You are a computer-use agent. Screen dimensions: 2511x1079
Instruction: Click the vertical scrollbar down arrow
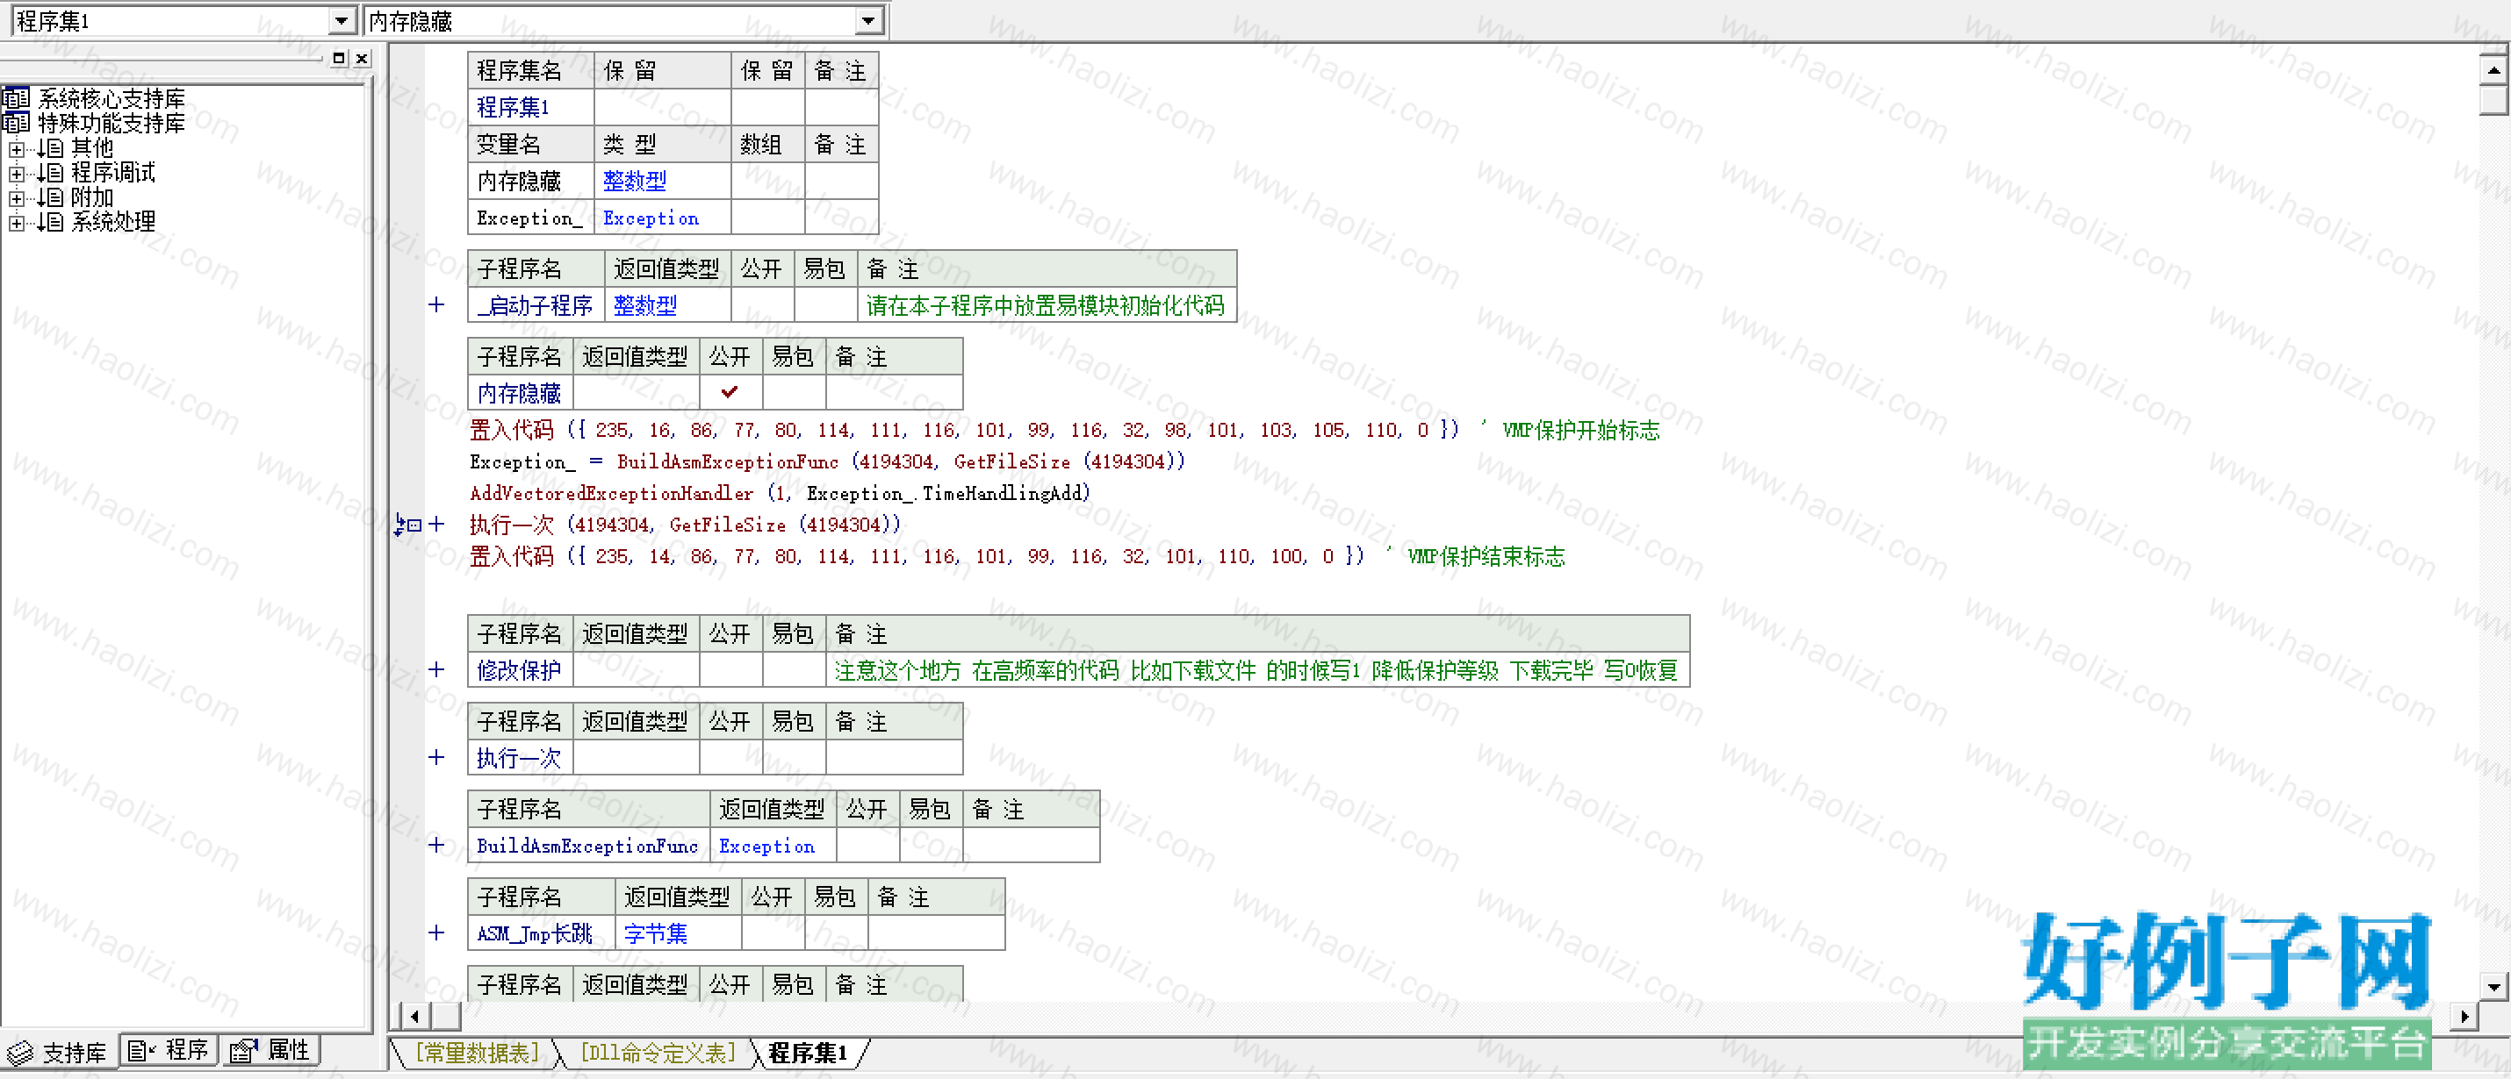[x=2493, y=987]
